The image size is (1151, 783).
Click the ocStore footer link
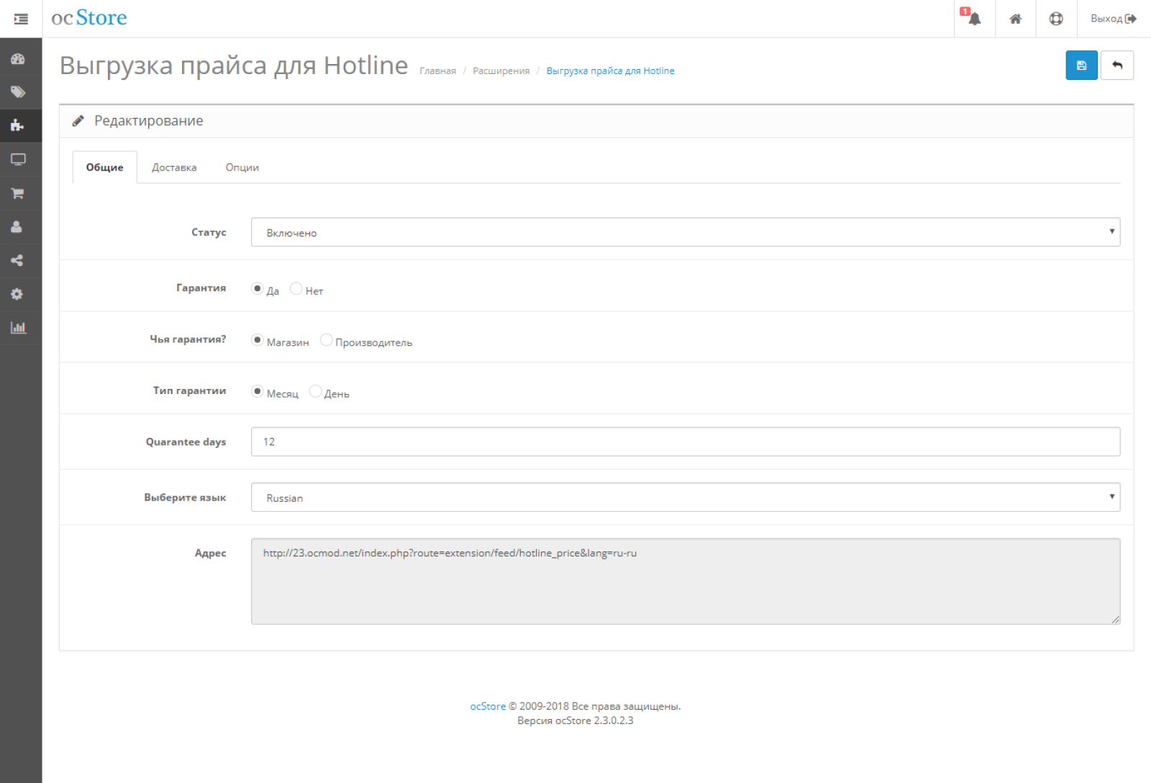coord(488,707)
